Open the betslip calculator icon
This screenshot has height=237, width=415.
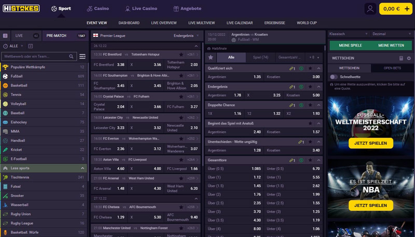(x=401, y=58)
